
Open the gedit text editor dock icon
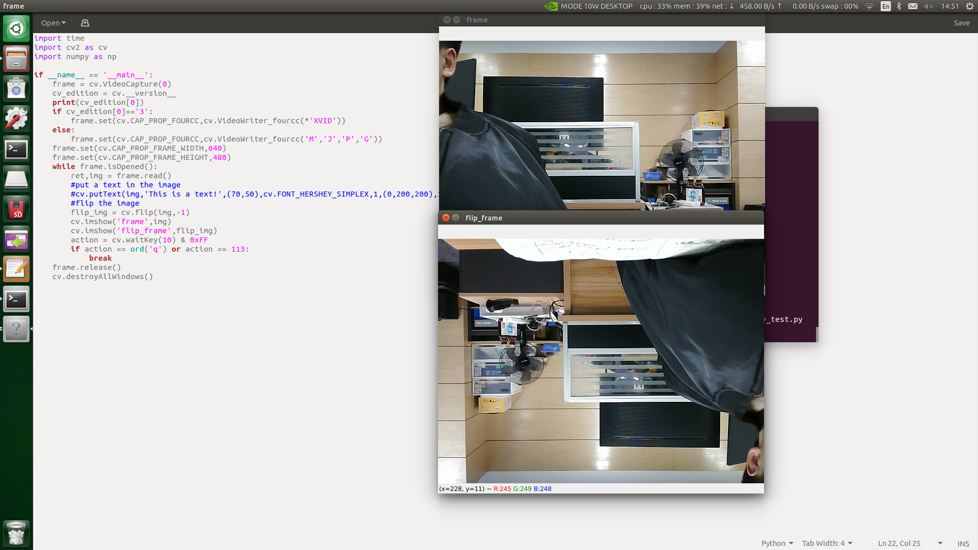point(16,269)
